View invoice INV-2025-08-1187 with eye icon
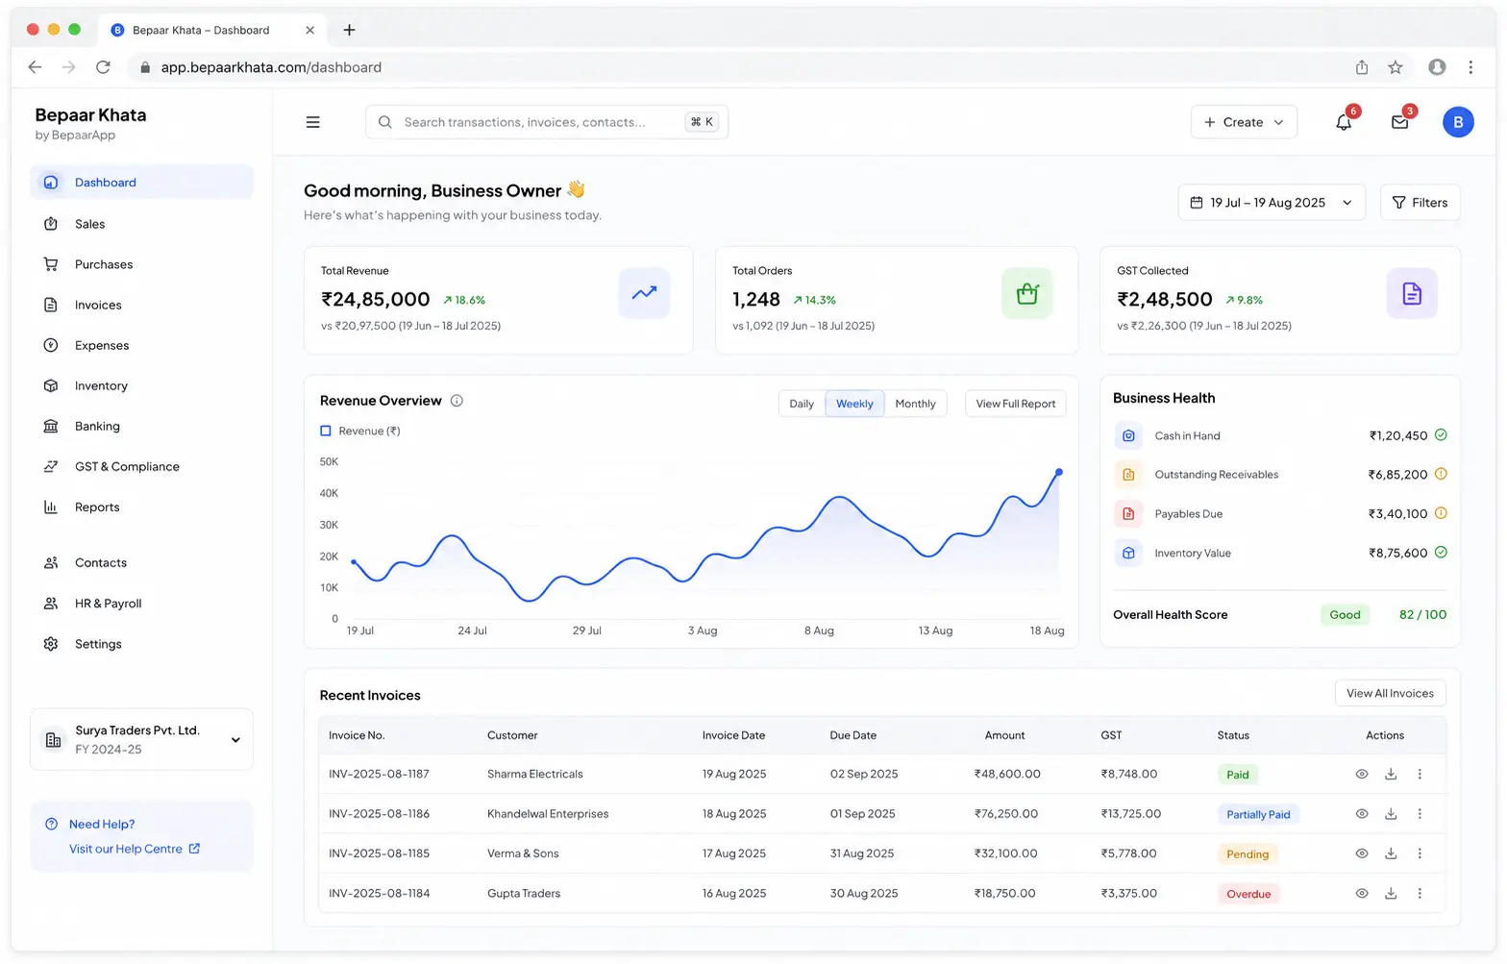The width and height of the screenshot is (1507, 964). tap(1361, 774)
